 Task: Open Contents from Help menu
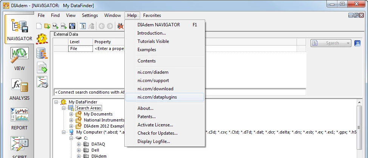pos(165,61)
